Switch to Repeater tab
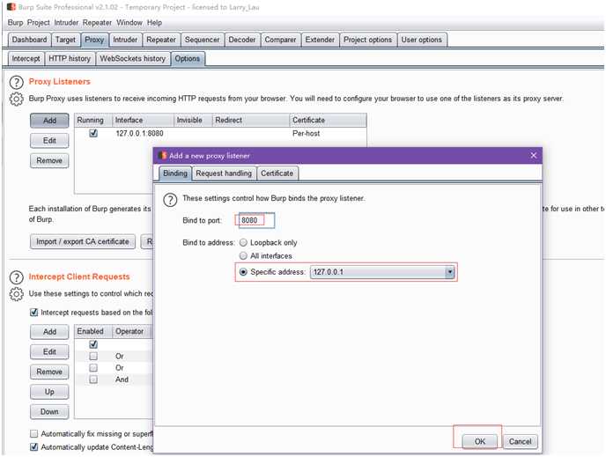Image resolution: width=606 pixels, height=457 pixels. click(x=161, y=40)
